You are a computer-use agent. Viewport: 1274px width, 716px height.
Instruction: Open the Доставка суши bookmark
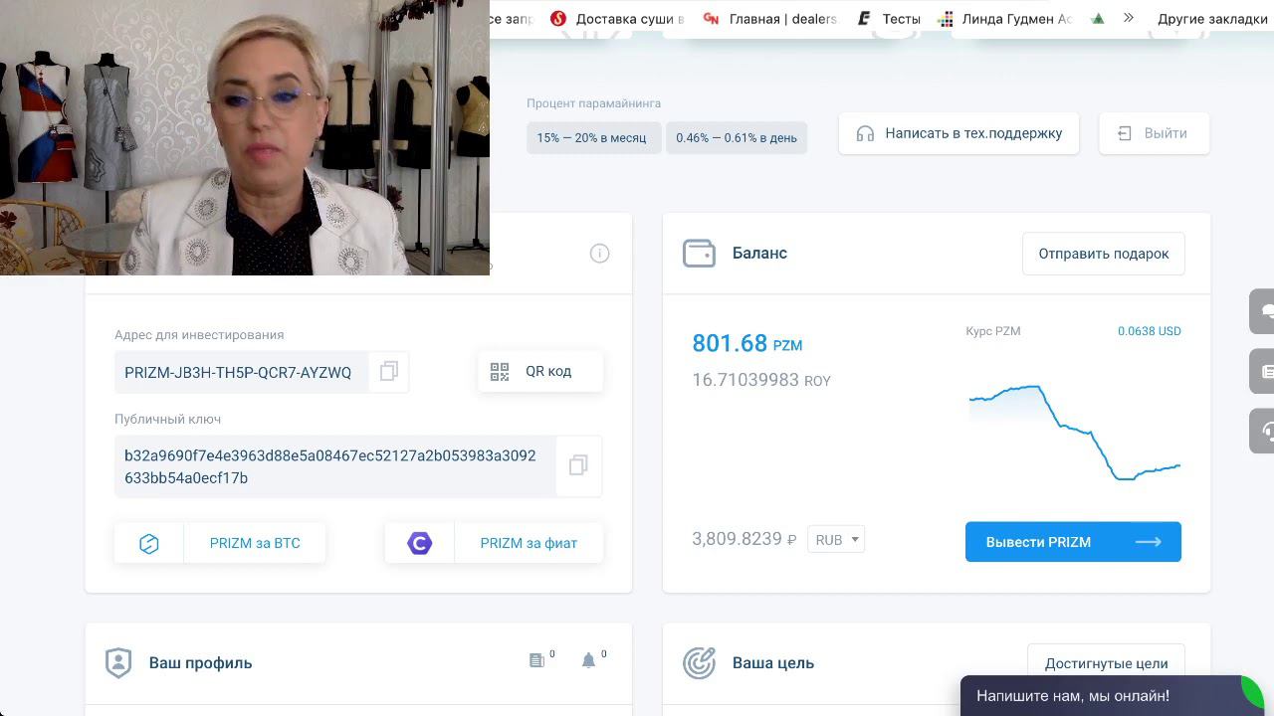pos(617,19)
